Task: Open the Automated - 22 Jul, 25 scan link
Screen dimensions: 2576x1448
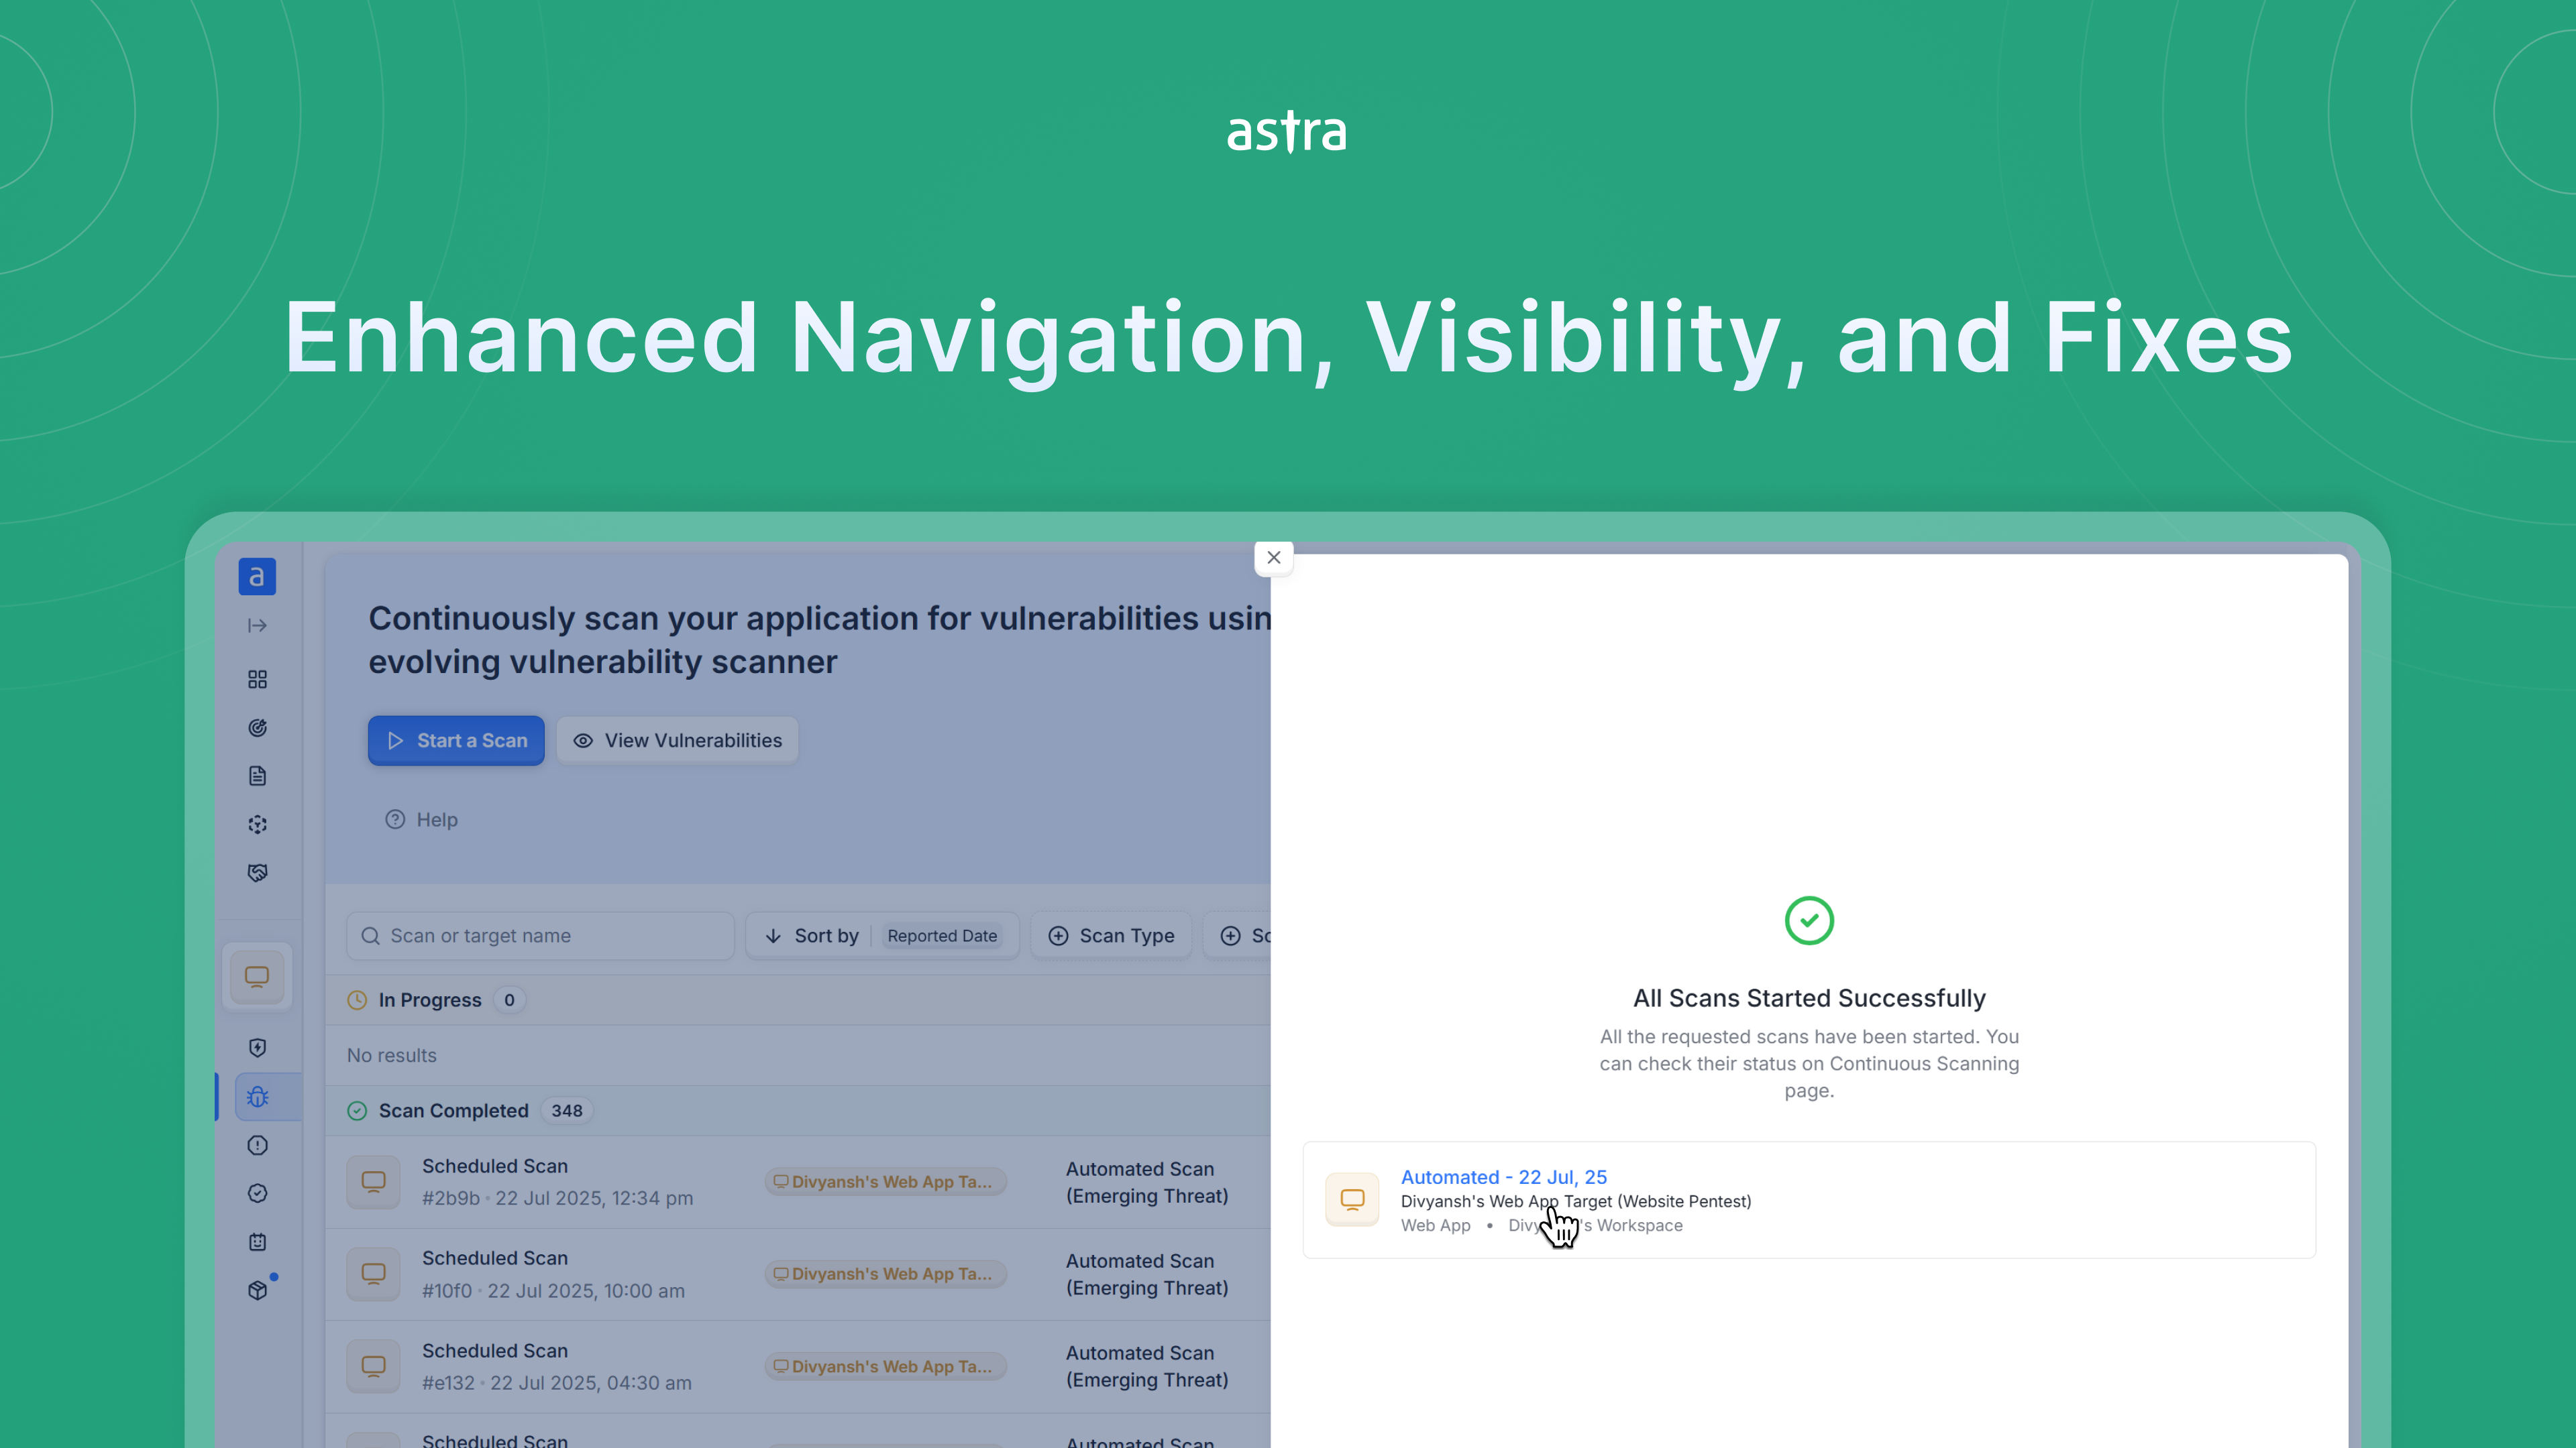Action: pos(1503,1177)
